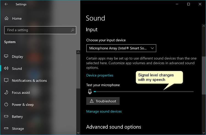This screenshot has height=135, width=206.
Task: Click the back arrow in Settings
Action: coord(6,4)
